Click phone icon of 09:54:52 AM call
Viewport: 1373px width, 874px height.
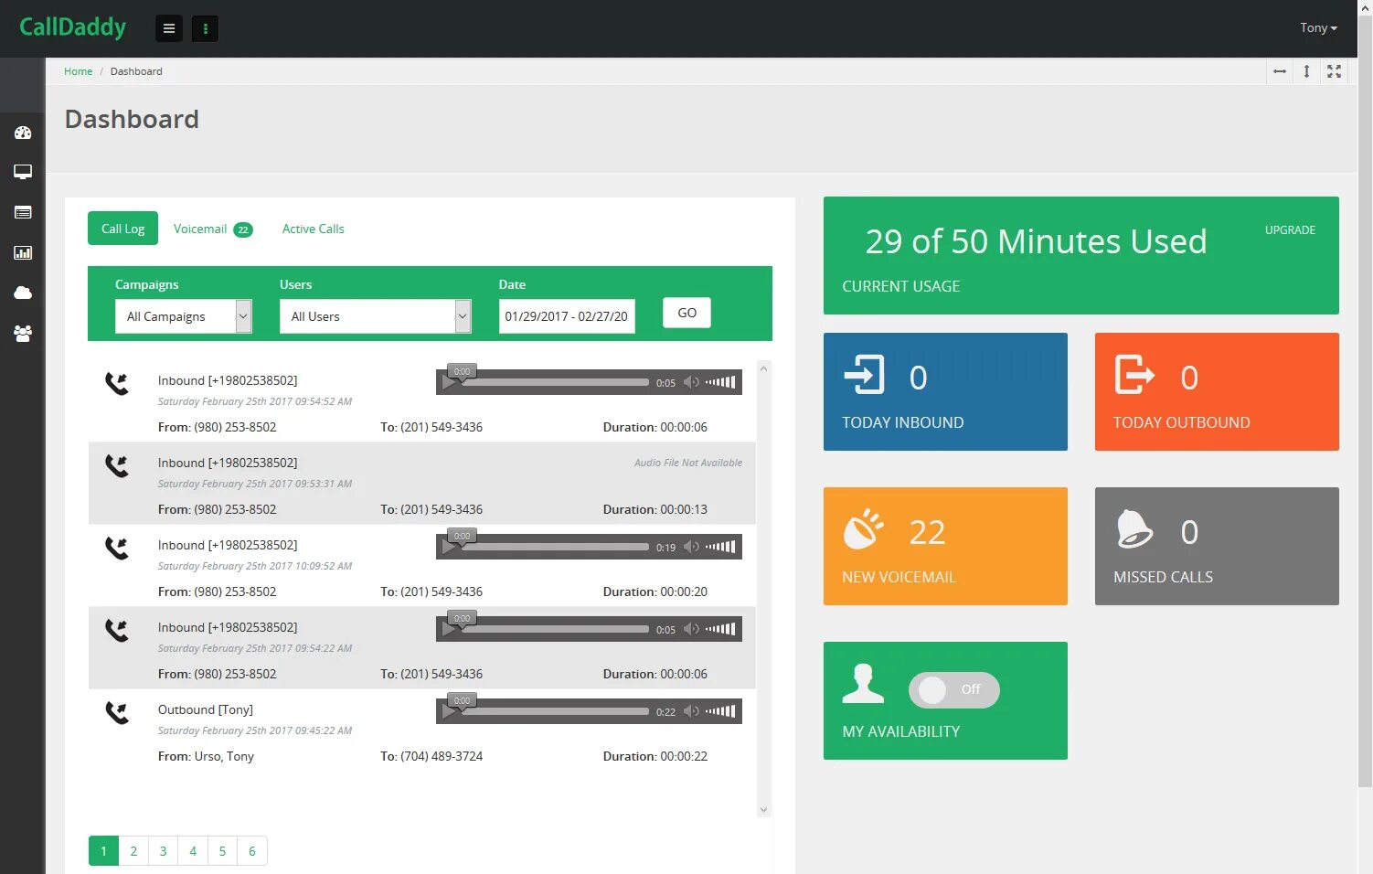pyautogui.click(x=117, y=383)
